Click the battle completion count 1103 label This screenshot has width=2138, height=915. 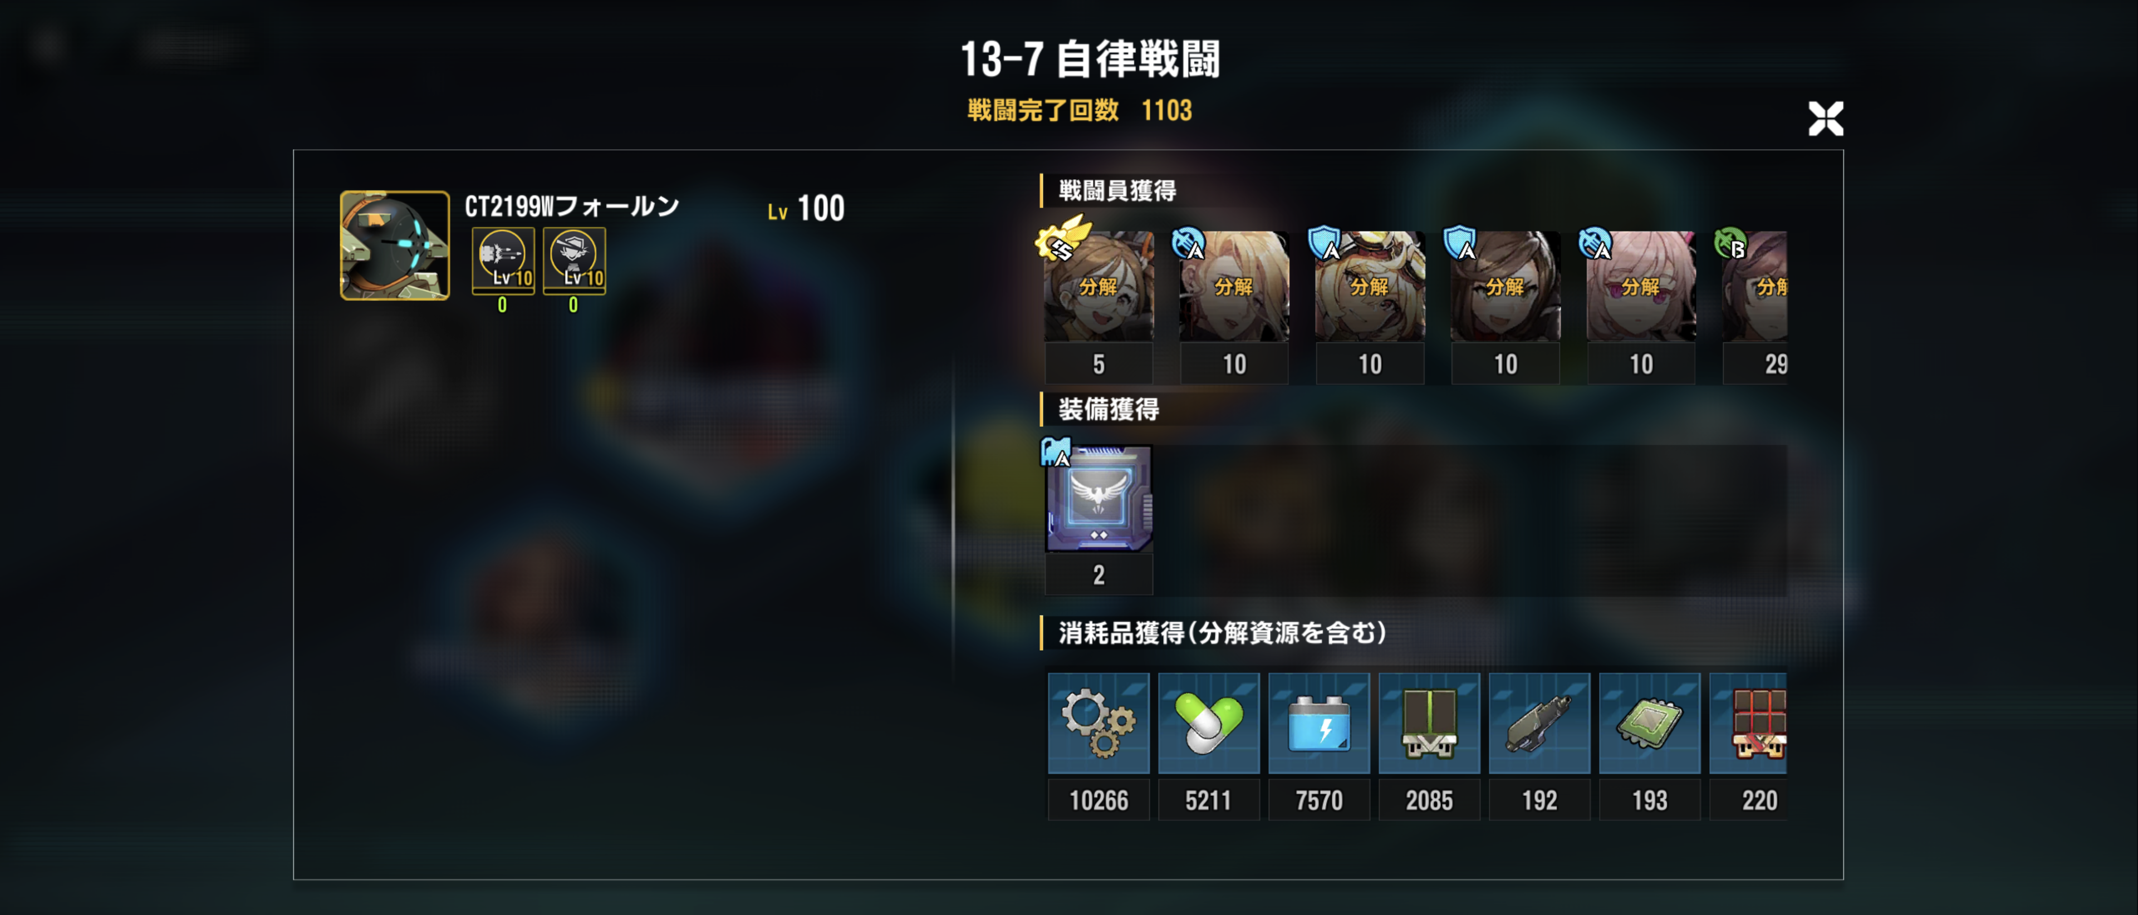point(1080,110)
